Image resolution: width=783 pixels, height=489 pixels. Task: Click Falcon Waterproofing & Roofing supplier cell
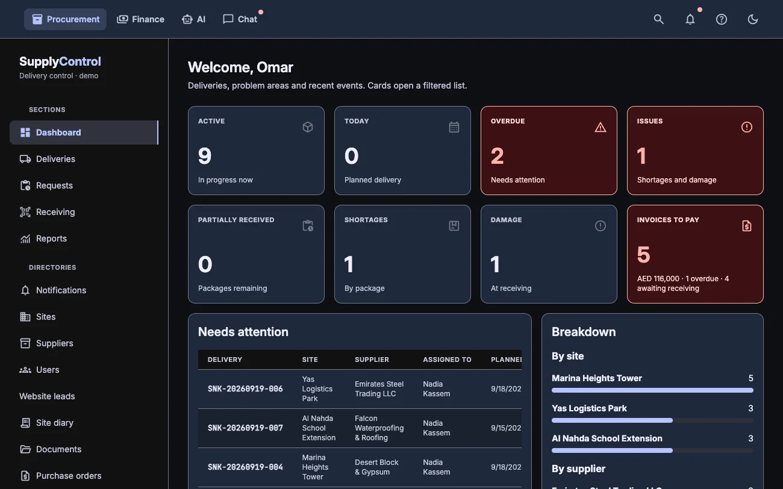click(x=379, y=428)
